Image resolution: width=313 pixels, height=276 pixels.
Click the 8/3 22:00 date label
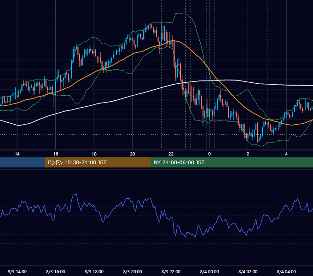(x=171, y=271)
